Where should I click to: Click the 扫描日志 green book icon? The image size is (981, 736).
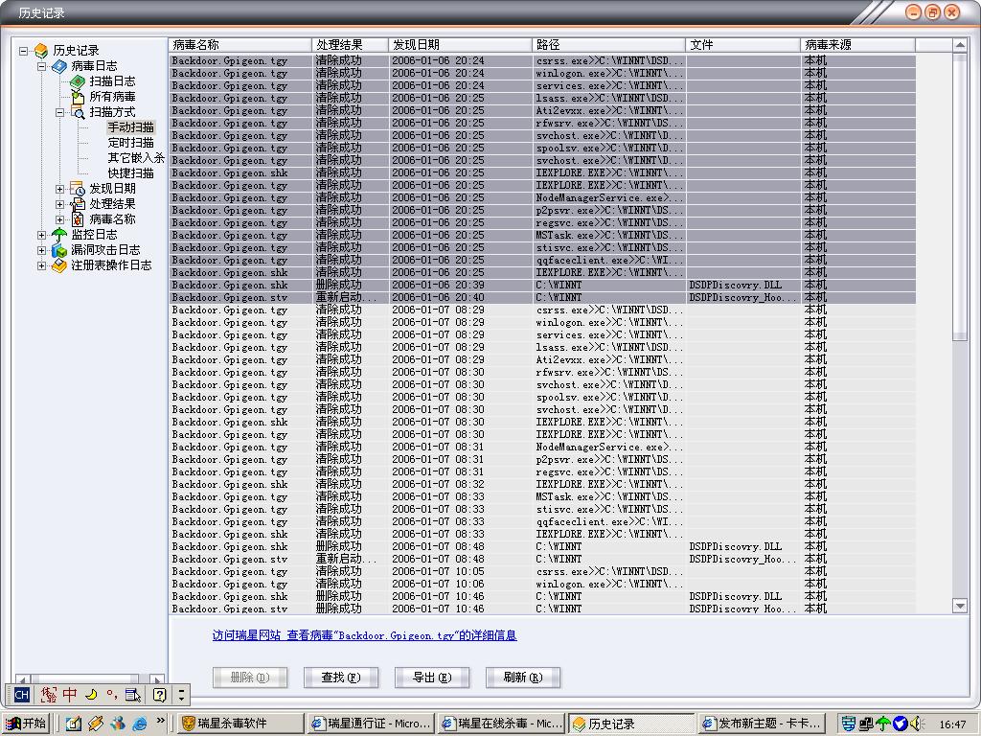click(78, 81)
